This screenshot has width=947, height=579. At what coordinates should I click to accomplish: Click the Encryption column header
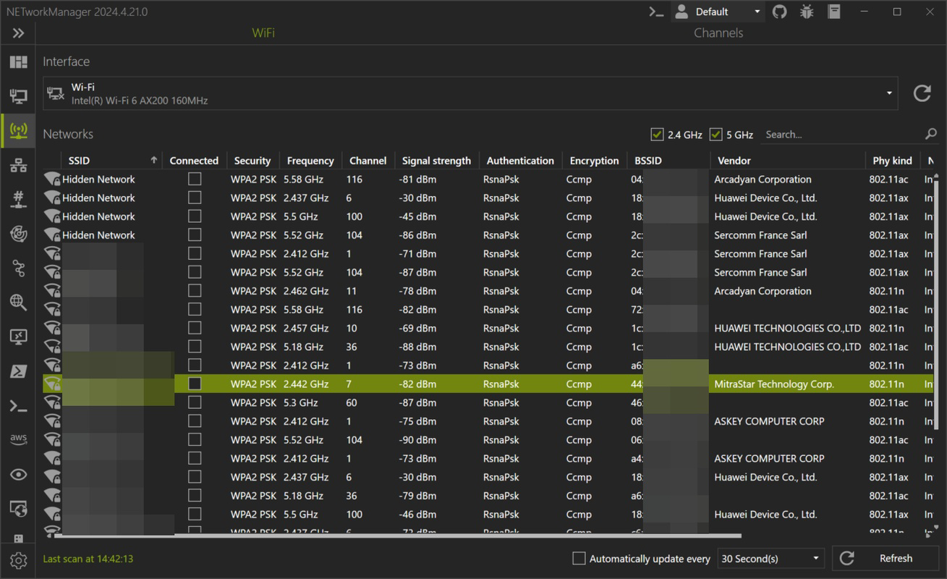pyautogui.click(x=594, y=161)
